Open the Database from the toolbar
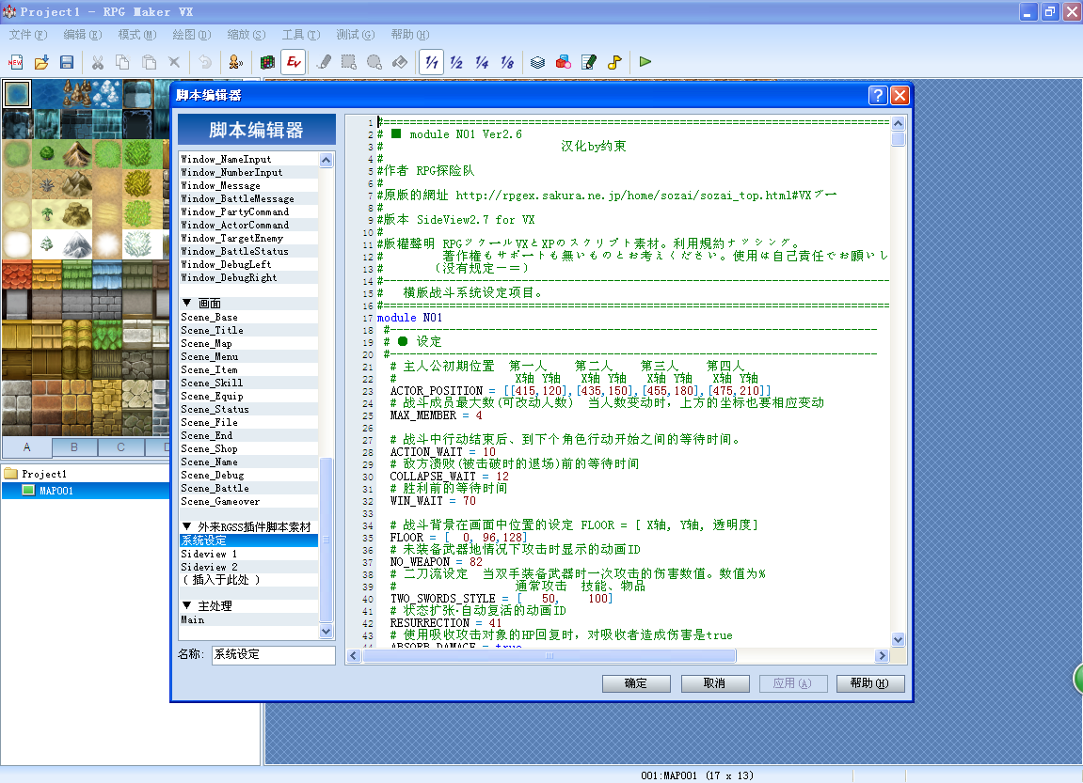This screenshot has height=783, width=1083. [537, 62]
